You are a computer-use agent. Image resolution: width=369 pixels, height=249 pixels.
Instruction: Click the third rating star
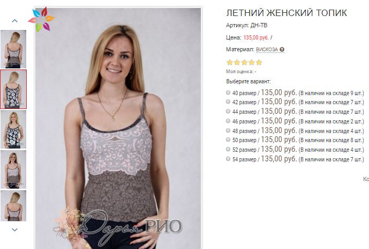click(244, 62)
